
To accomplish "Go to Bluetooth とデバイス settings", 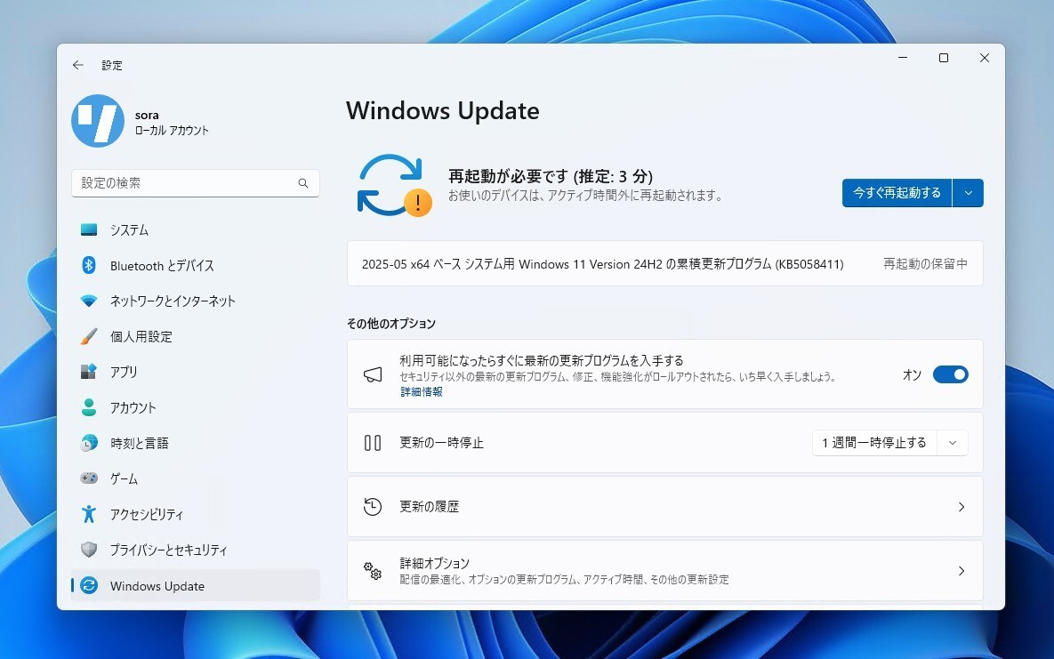I will [x=196, y=265].
